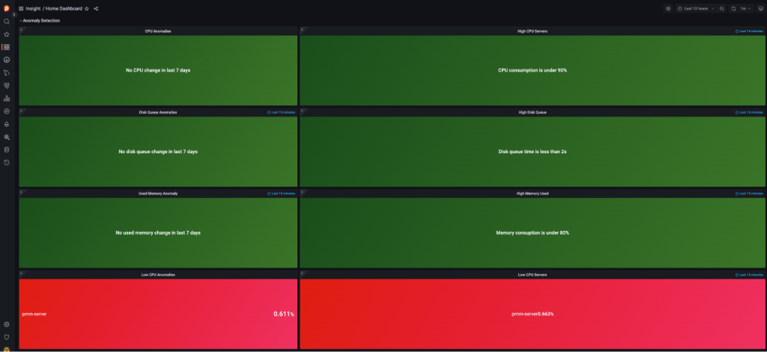The width and height of the screenshot is (767, 352).
Task: Open the High Disk Queue panel title menu
Action: pyautogui.click(x=533, y=112)
